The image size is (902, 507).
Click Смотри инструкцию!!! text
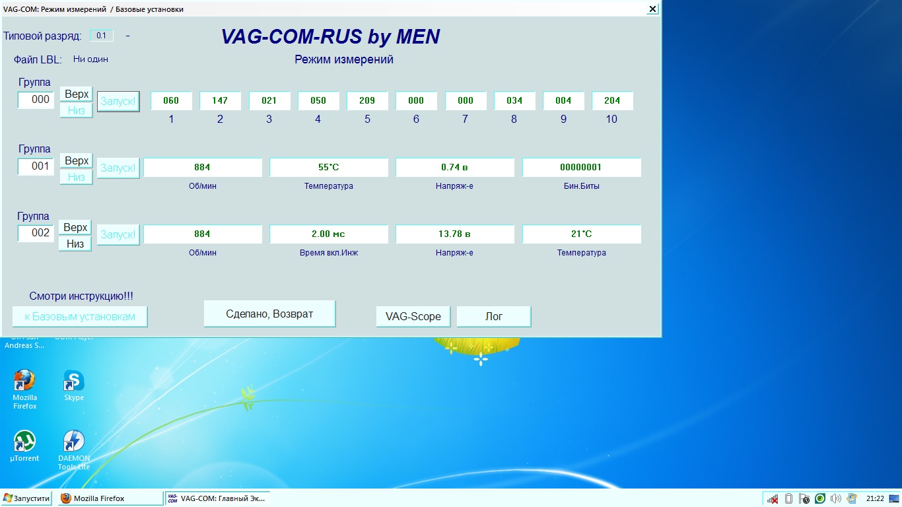click(81, 296)
